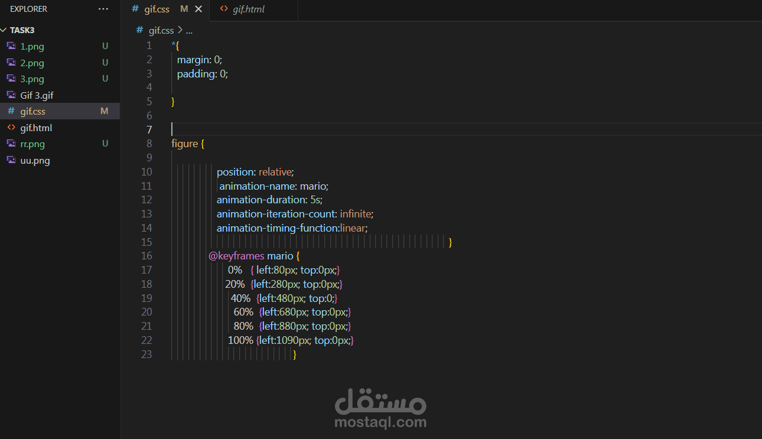Click the image icon beside uu.png
This screenshot has width=762, height=439.
[11, 160]
